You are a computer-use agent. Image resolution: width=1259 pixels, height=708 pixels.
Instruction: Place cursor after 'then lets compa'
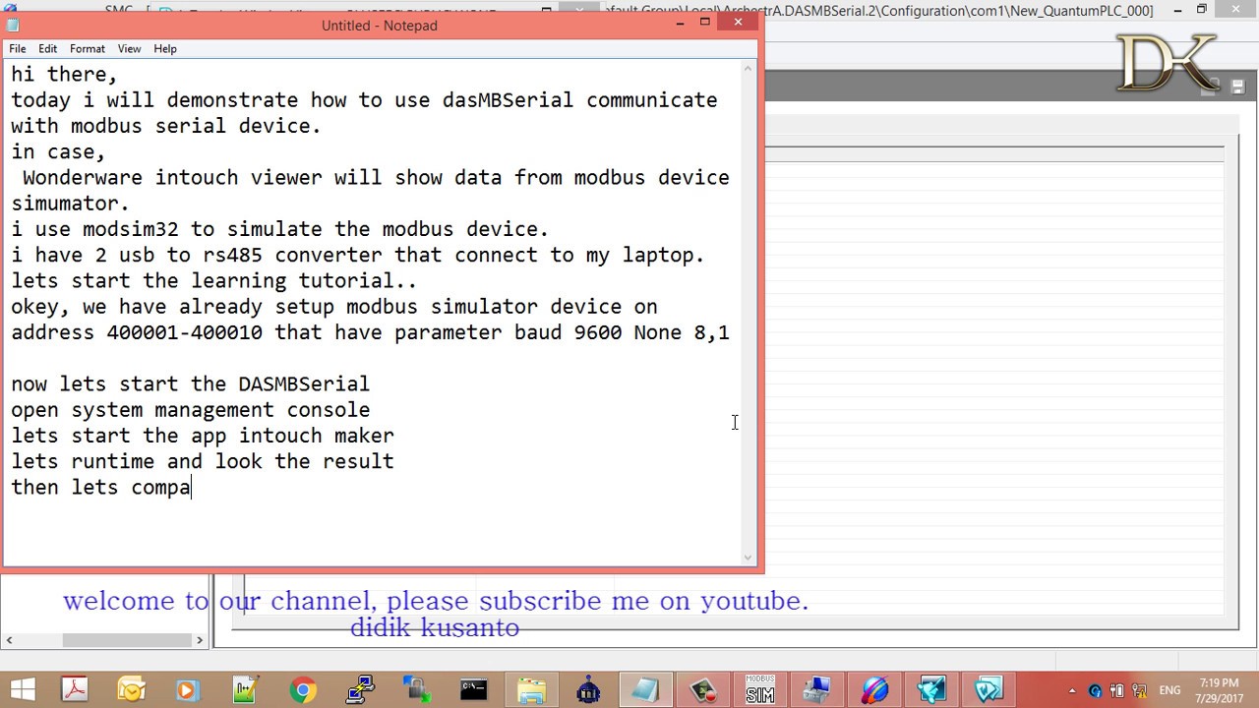click(x=192, y=488)
